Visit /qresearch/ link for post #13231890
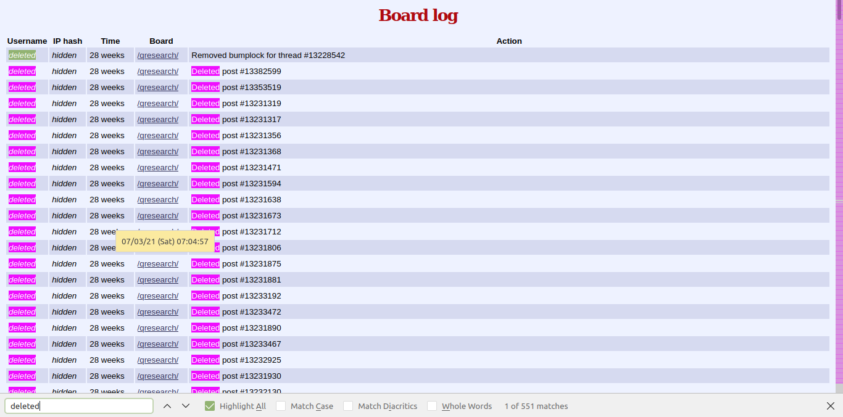843x417 pixels. [x=158, y=328]
